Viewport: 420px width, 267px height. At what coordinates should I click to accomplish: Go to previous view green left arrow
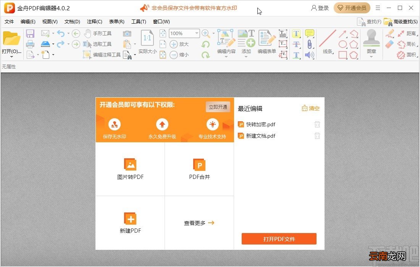76,34
